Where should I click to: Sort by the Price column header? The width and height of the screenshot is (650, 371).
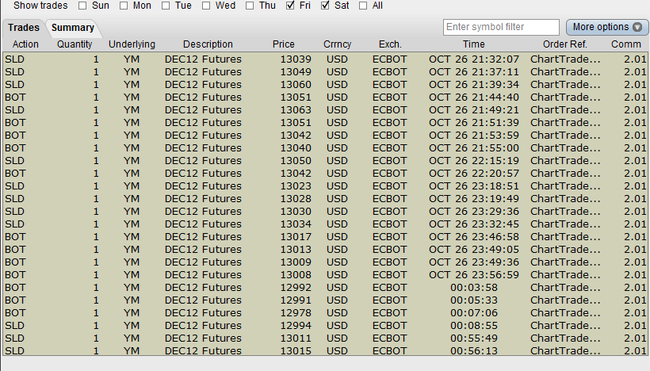point(284,44)
